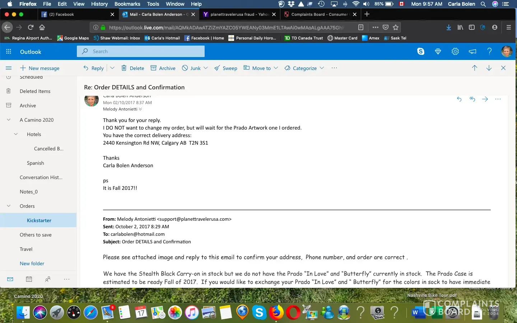Toggle the left navigation pane hamburger
The image size is (517, 323).
tap(9, 68)
